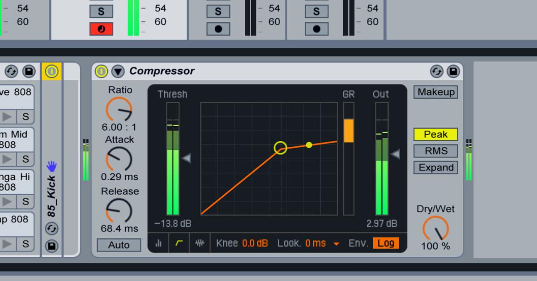This screenshot has height=281, width=537.
Task: Select the transfer curve display mode
Action: coord(178,243)
